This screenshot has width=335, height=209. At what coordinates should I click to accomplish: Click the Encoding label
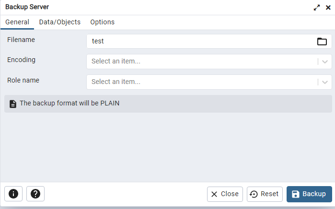click(x=21, y=60)
